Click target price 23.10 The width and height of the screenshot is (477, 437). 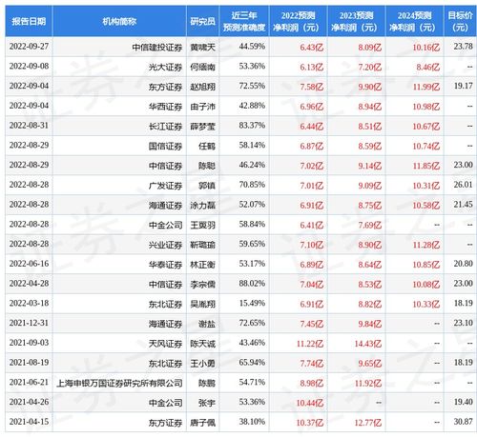click(463, 323)
